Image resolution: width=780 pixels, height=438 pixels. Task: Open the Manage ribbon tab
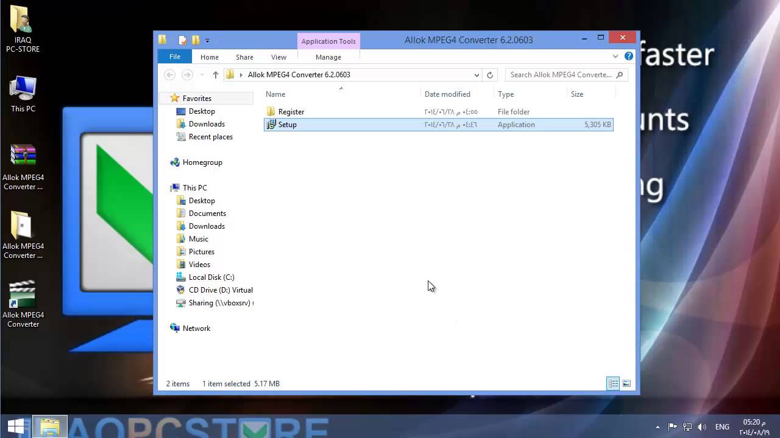pyautogui.click(x=328, y=57)
